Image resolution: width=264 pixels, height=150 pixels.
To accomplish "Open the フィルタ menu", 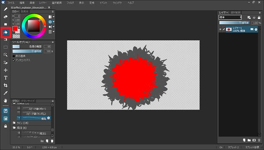I will 70,3.
